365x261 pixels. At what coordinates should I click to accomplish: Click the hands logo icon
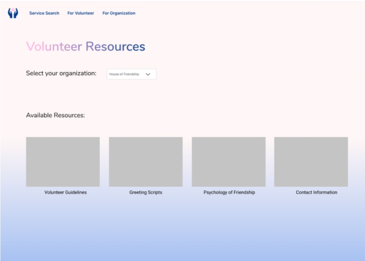pos(13,13)
